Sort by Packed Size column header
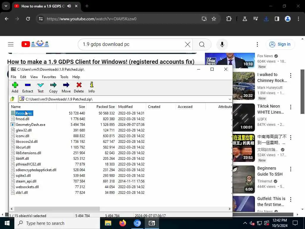Viewport: 305px width, 229px height. tap(101, 107)
